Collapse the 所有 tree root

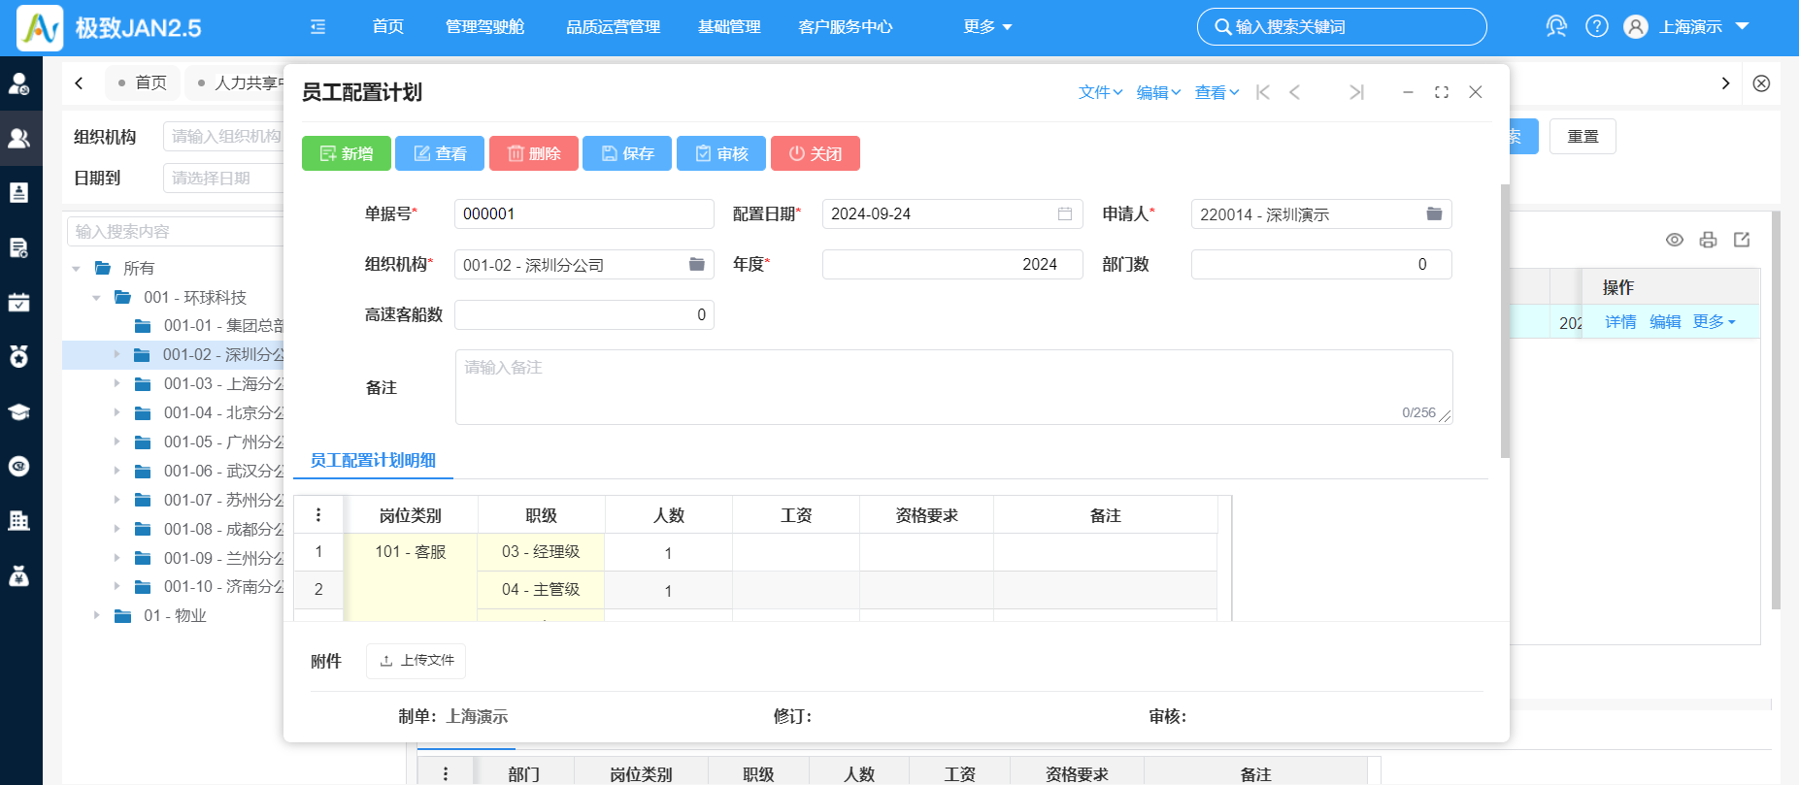[77, 269]
